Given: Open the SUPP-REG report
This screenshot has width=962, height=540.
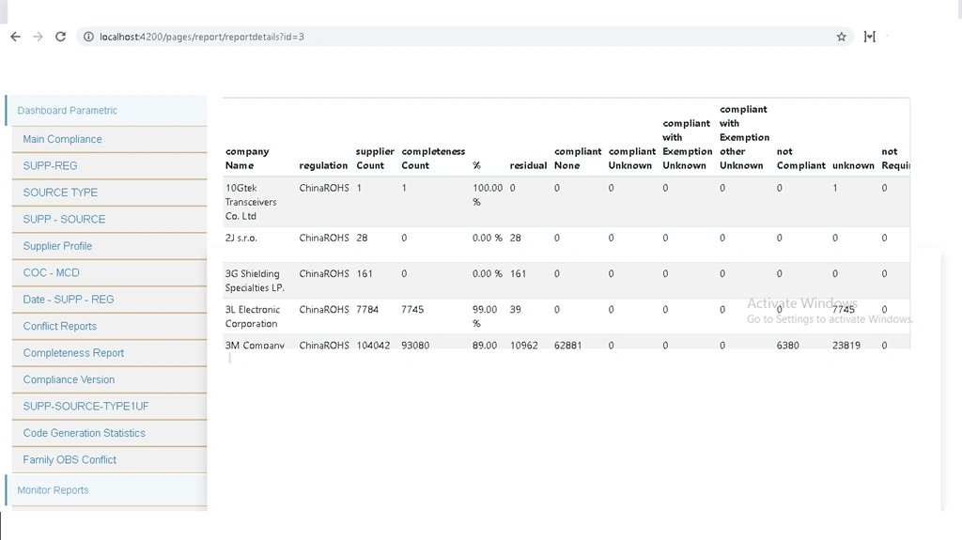Looking at the screenshot, I should [x=51, y=165].
